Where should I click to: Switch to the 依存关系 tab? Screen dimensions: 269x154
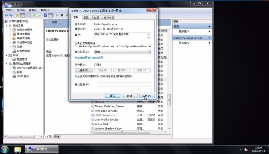coord(109,18)
